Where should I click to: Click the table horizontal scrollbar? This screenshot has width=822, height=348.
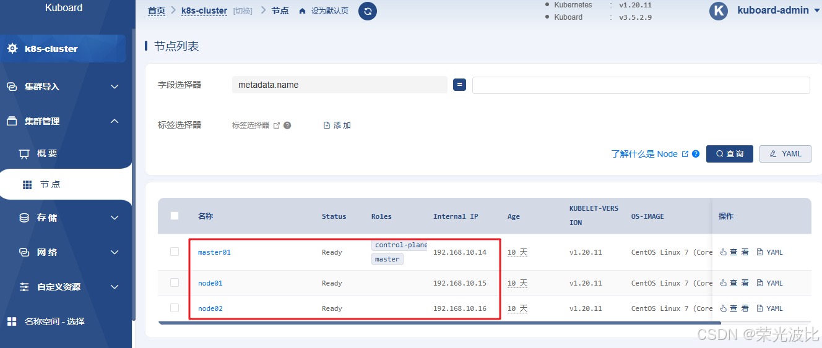click(439, 323)
